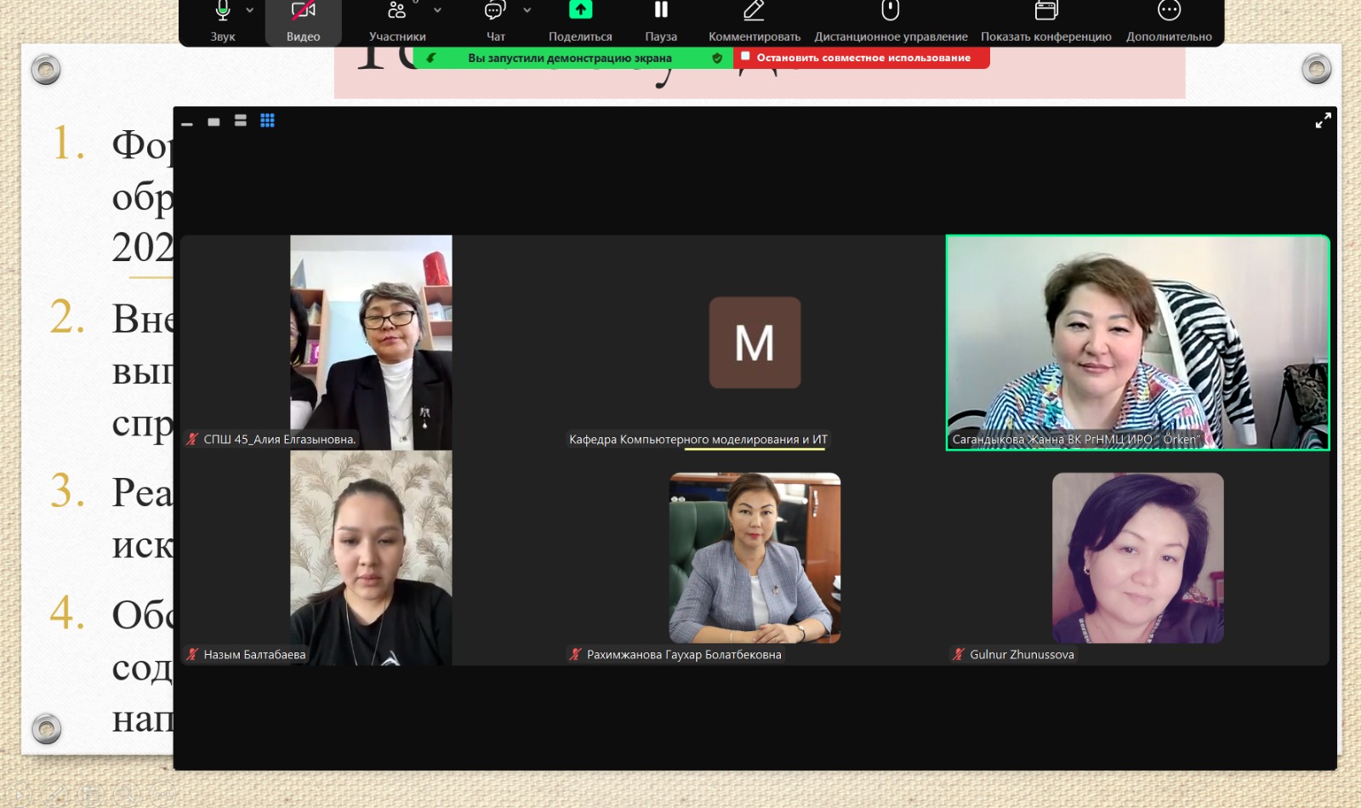The height and width of the screenshot is (808, 1361).
Task: Select Gulnur Zhunussova's video tile
Action: click(1137, 558)
